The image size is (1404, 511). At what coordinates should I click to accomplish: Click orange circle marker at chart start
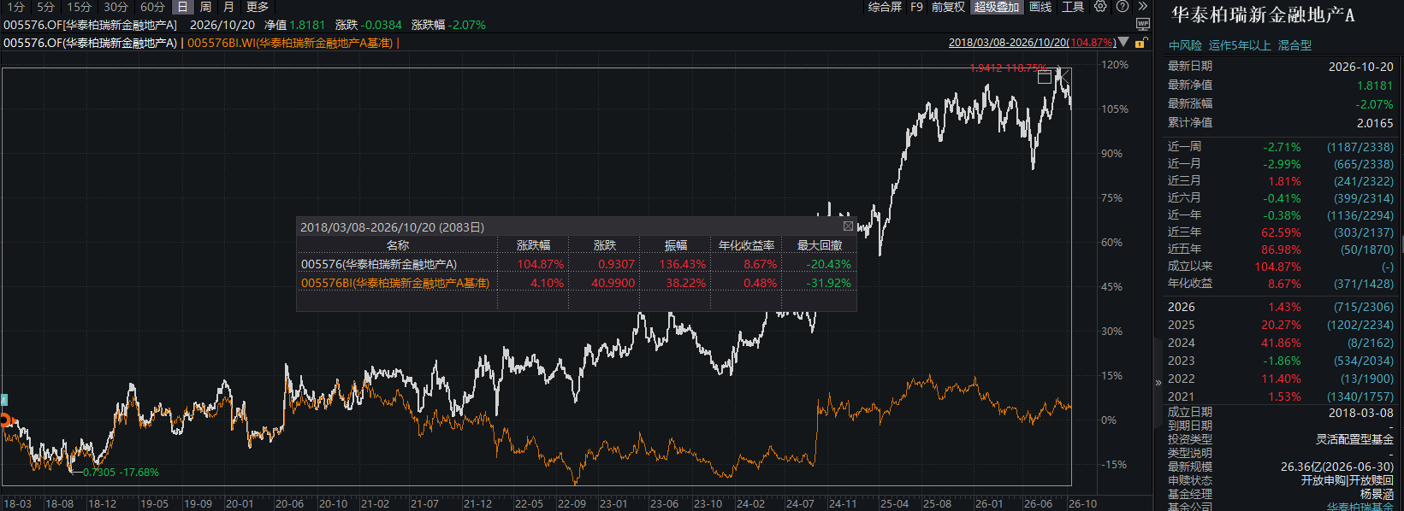tap(4, 420)
